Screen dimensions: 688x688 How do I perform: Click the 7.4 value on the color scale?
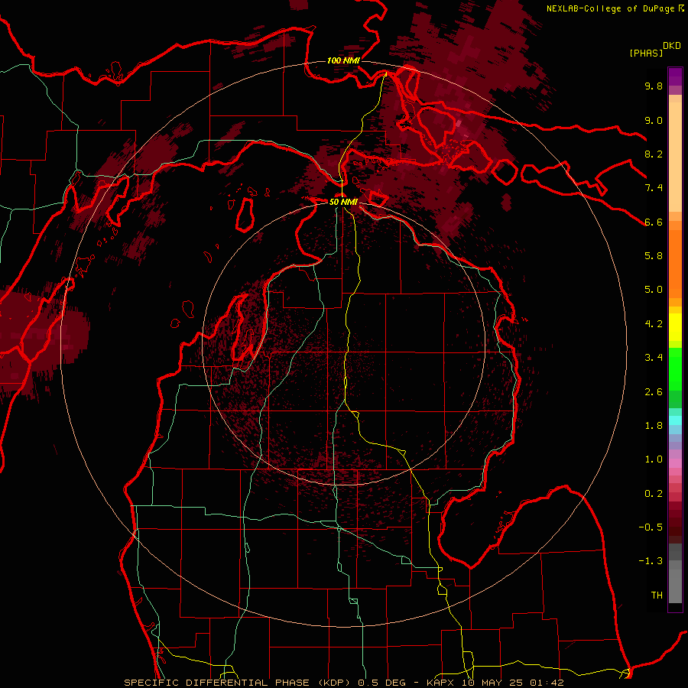tap(654, 188)
